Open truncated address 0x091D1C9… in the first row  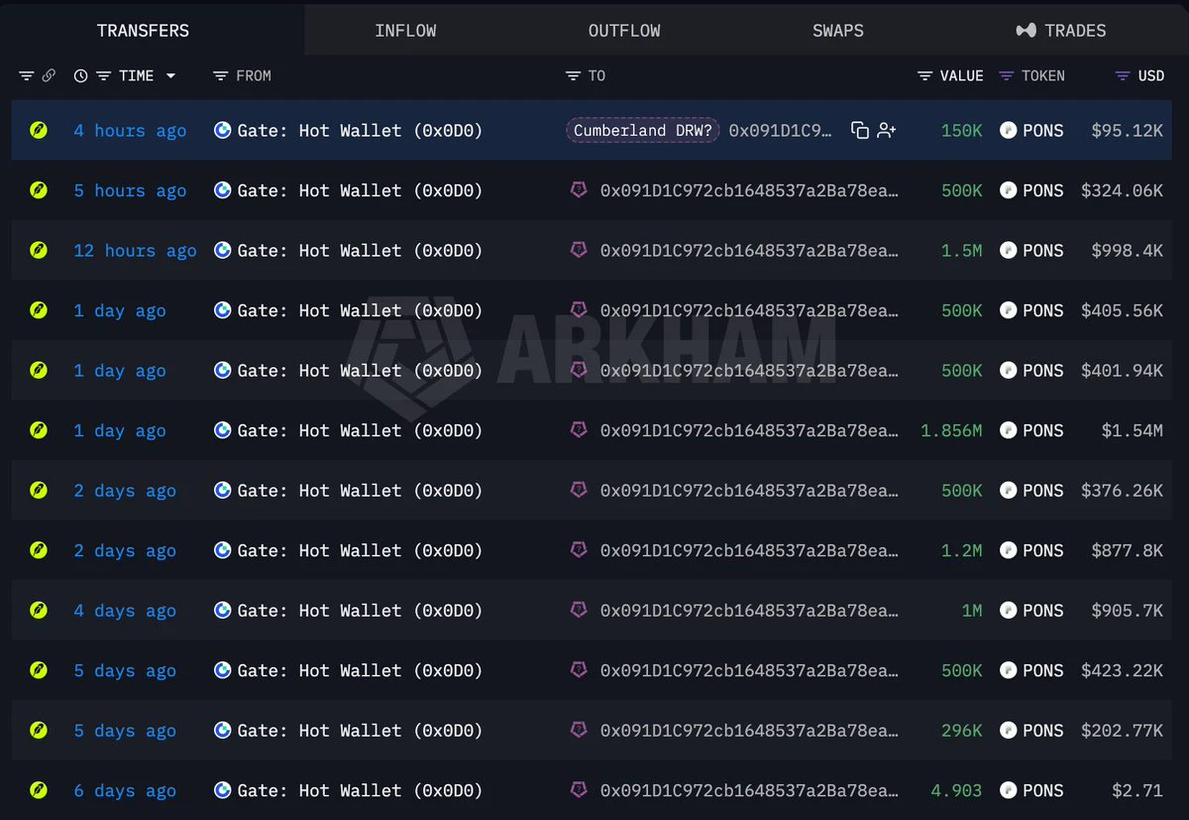(x=781, y=131)
